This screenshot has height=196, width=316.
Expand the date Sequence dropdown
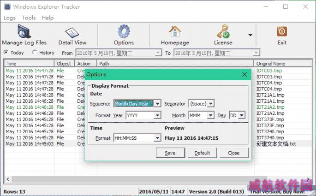tap(158, 104)
